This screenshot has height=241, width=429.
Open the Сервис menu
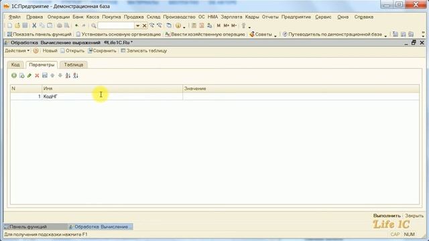(x=323, y=17)
